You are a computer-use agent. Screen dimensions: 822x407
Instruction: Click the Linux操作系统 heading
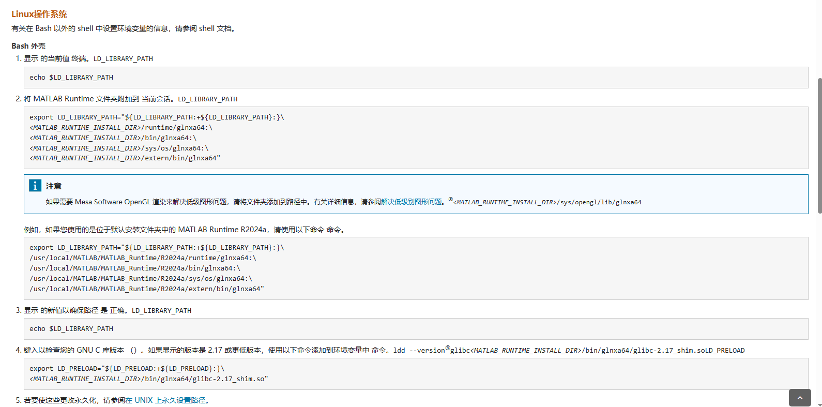[x=39, y=14]
